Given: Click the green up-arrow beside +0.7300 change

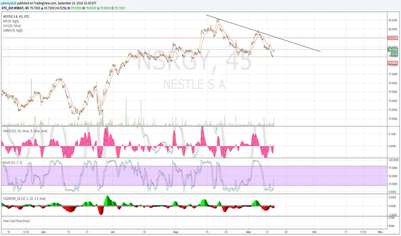Looking at the screenshot, I should click(43, 8).
